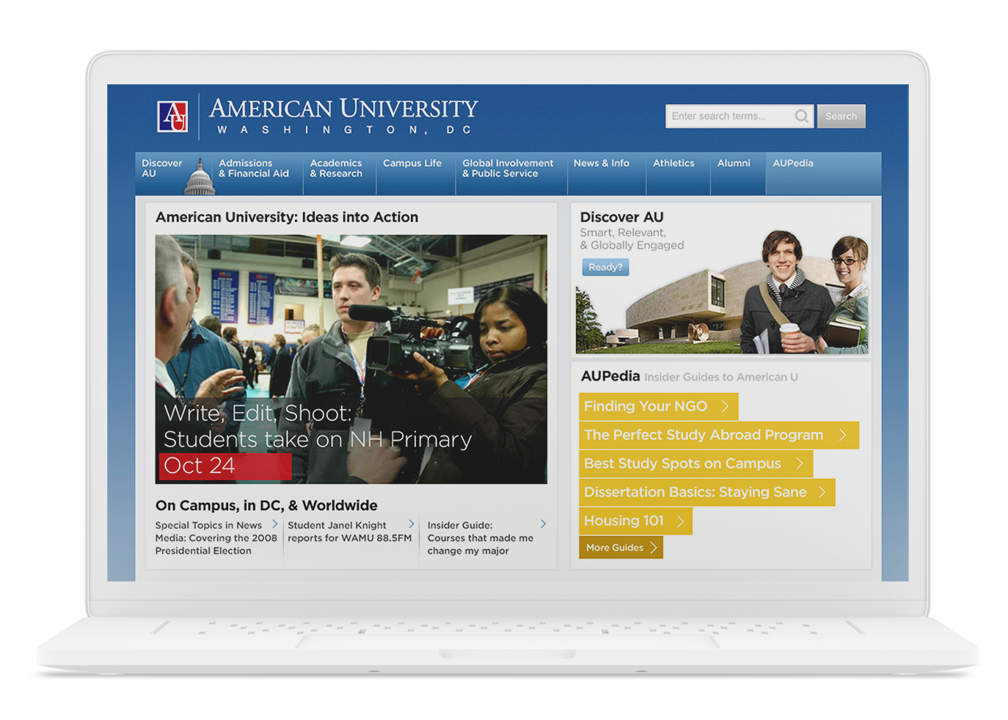Image resolution: width=1008 pixels, height=720 pixels.
Task: Click Smart, Relevant, & Globally Engaged text
Action: click(x=632, y=239)
